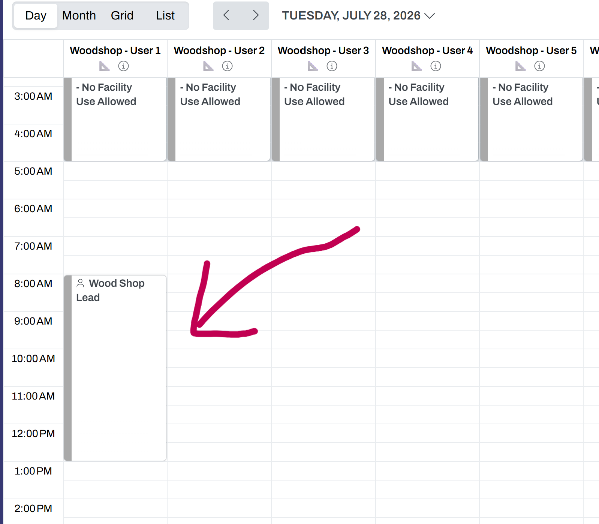This screenshot has width=599, height=524.
Task: Click the ruler icon under Woodshop - User 3
Action: (x=313, y=66)
